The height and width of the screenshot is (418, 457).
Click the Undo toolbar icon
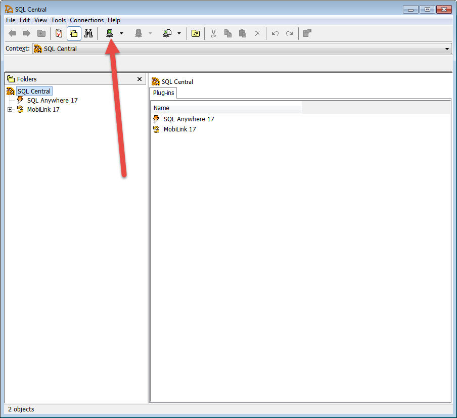tap(275, 33)
